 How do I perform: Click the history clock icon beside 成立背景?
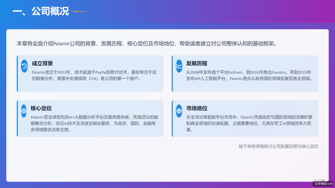click(x=25, y=66)
